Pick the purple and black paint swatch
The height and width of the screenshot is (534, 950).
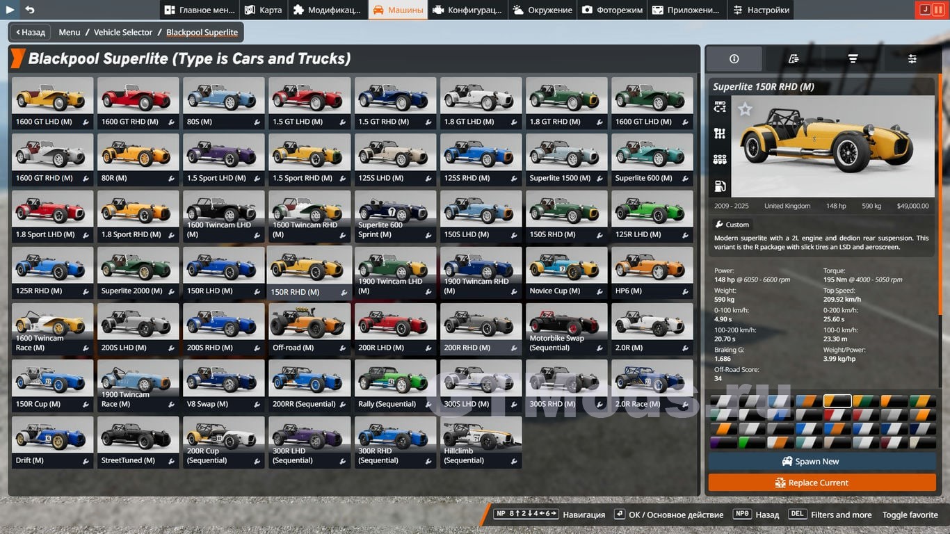point(723,443)
